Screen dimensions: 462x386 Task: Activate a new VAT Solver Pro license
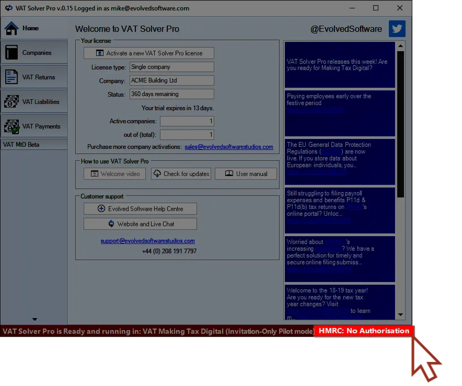tap(149, 53)
